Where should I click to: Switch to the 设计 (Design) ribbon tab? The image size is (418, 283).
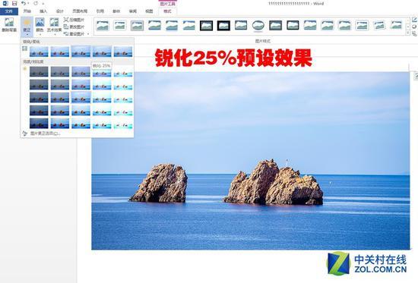click(x=60, y=11)
